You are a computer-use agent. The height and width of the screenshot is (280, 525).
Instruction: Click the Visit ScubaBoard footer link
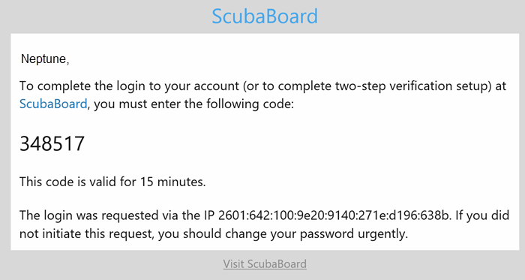(265, 264)
